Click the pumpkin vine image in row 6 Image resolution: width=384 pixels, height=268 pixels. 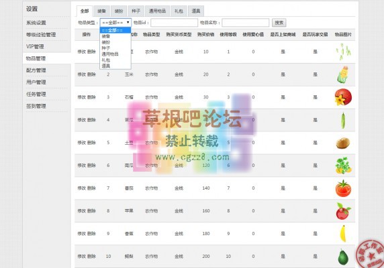pos(343,165)
